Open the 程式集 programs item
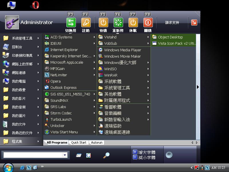 point(21,141)
